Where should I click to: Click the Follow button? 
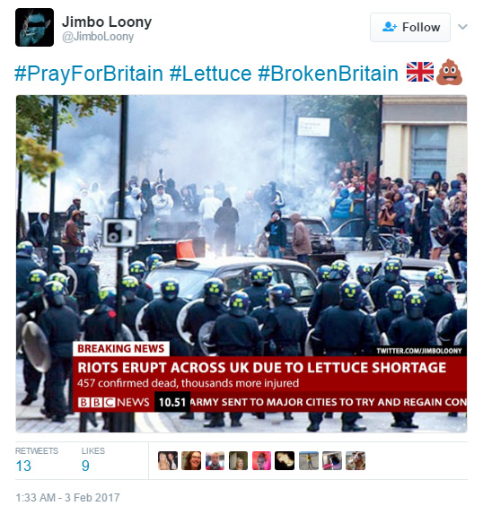(x=410, y=28)
